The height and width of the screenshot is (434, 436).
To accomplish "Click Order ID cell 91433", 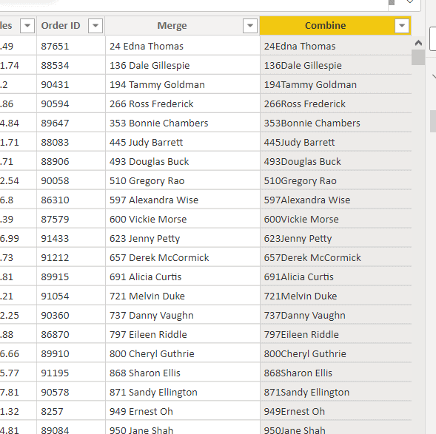I will (71, 238).
